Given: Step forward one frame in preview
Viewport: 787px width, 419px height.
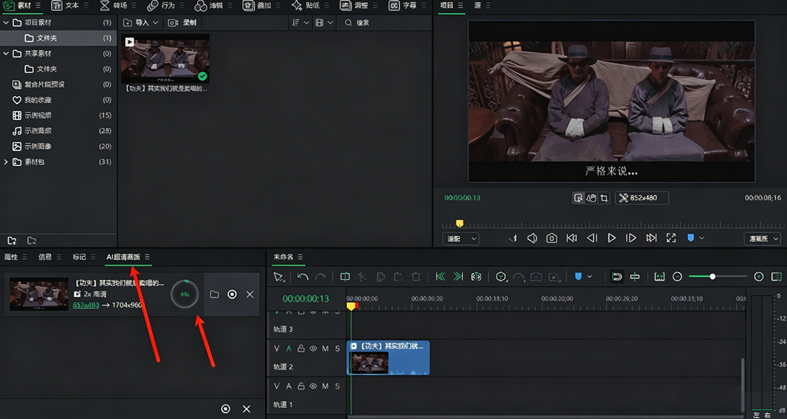Looking at the screenshot, I should 631,238.
